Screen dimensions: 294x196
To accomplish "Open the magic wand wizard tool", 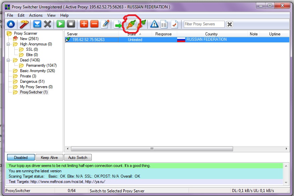I will point(24,24).
